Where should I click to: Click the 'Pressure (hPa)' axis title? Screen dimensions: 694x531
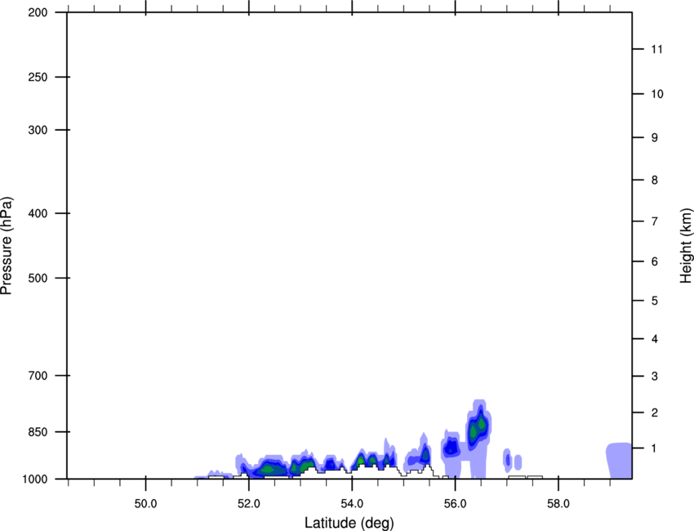(x=7, y=245)
